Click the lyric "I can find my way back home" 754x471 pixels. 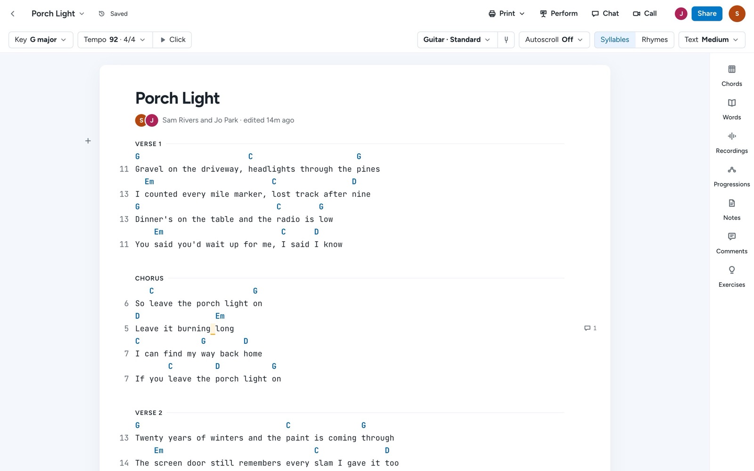coord(198,354)
